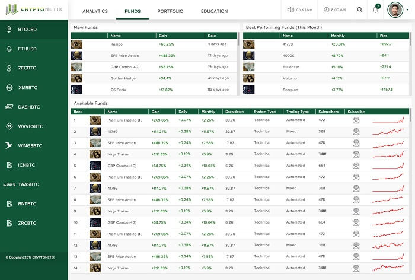The image size is (415, 280).
Task: Open the Portfolio tab
Action: [x=170, y=11]
